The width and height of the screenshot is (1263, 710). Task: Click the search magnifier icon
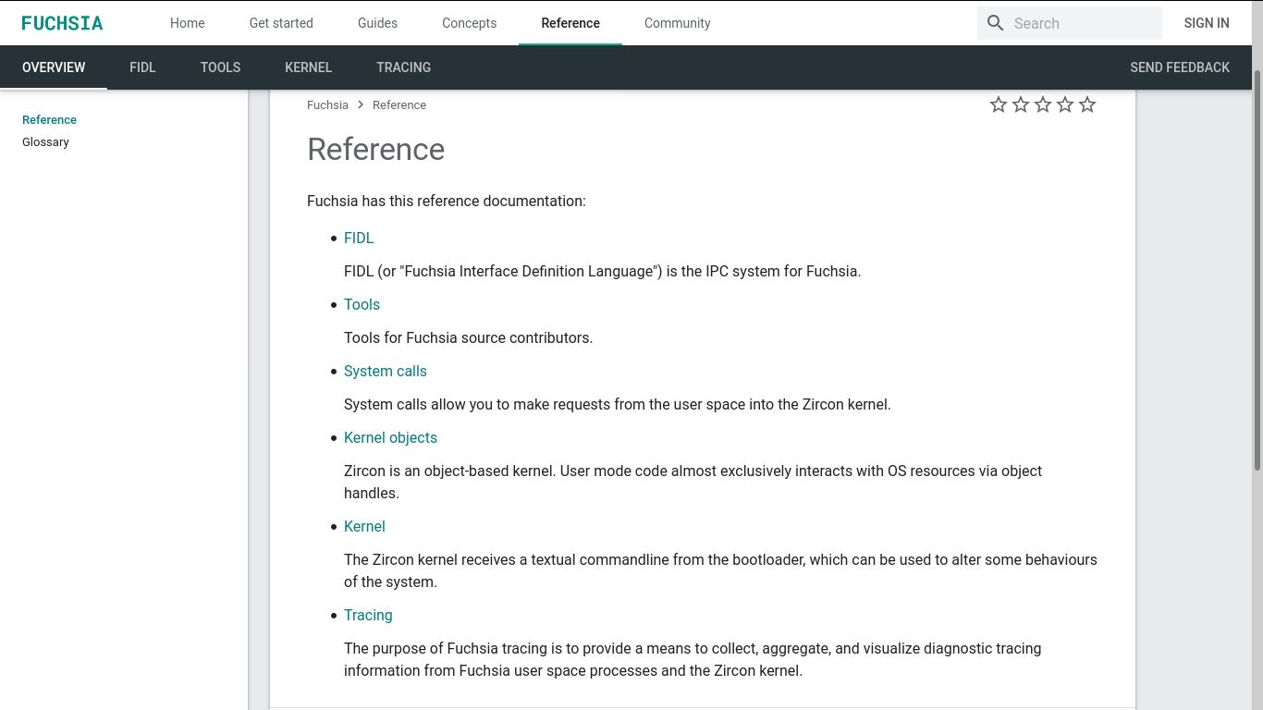(995, 23)
